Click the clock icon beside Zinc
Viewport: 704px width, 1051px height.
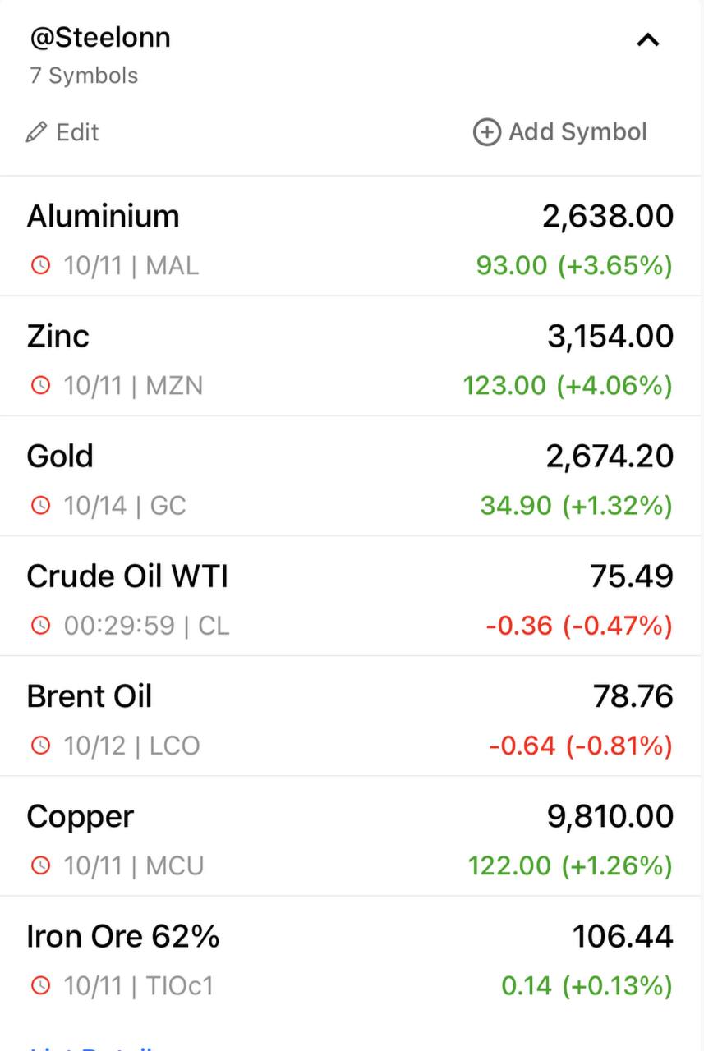click(40, 385)
